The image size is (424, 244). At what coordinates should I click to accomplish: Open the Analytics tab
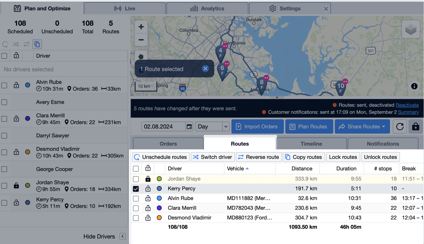point(207,8)
